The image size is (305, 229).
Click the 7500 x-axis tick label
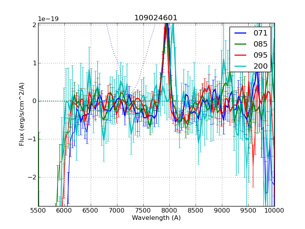(143, 210)
